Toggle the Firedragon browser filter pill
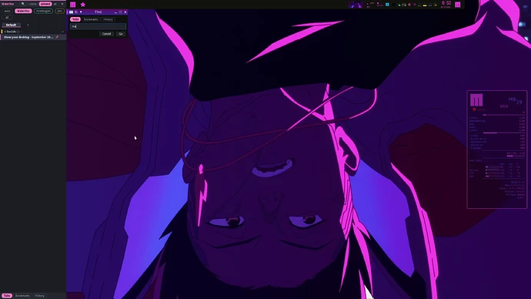The image size is (531, 299). tap(43, 12)
